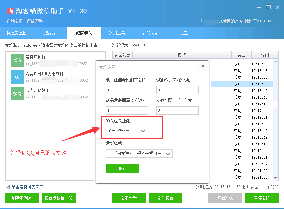Click WeChat icon beside 买点儿啥好呢
284x209 pixels.
pyautogui.click(x=17, y=94)
